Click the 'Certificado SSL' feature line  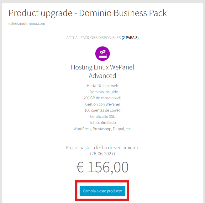103,116
